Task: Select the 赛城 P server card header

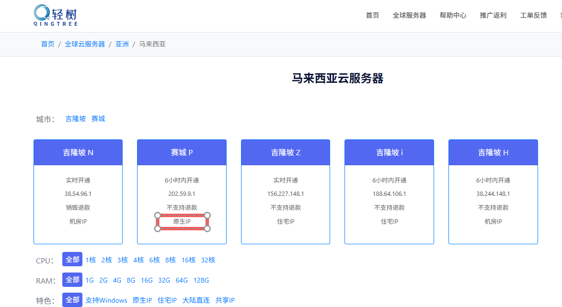Action: click(x=182, y=152)
